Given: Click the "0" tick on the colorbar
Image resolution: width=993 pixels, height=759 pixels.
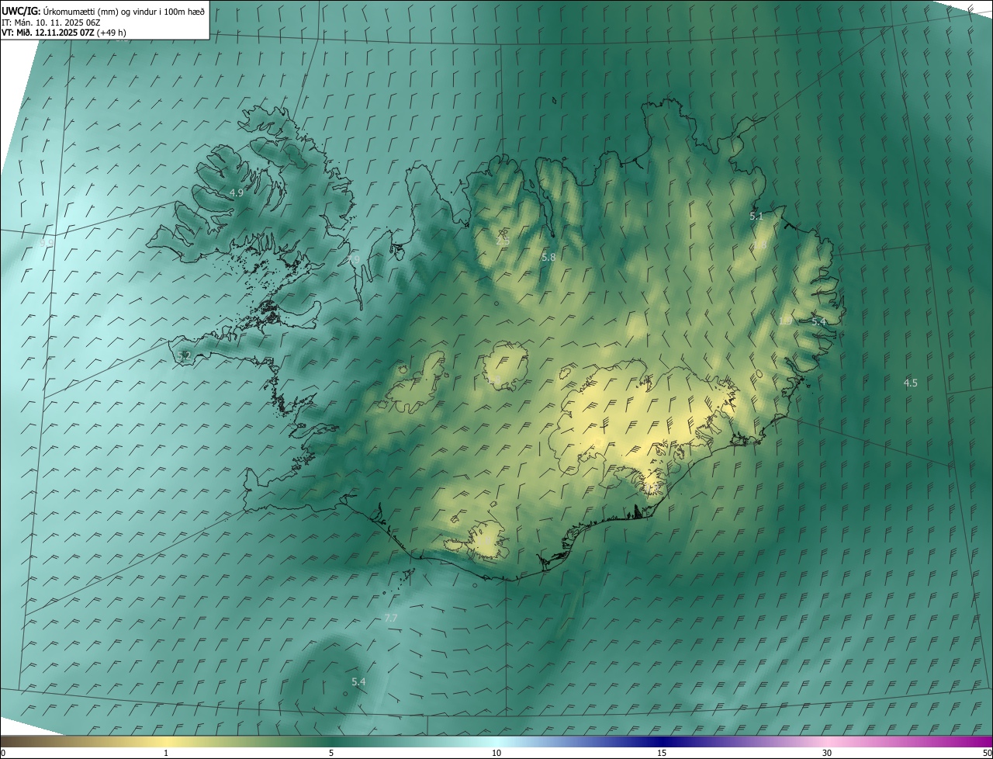Looking at the screenshot, I should coord(3,753).
